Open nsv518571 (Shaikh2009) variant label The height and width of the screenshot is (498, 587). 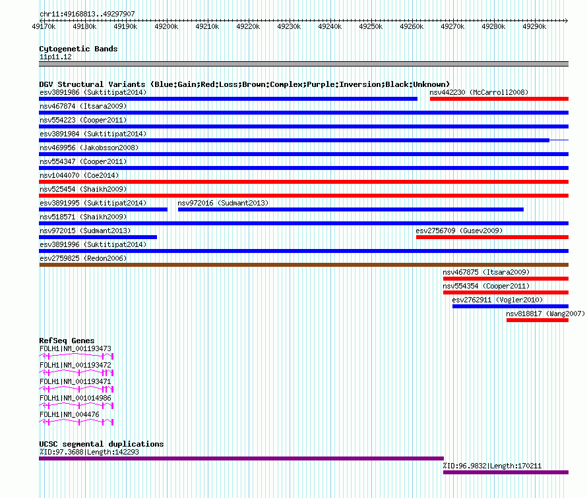[83, 217]
